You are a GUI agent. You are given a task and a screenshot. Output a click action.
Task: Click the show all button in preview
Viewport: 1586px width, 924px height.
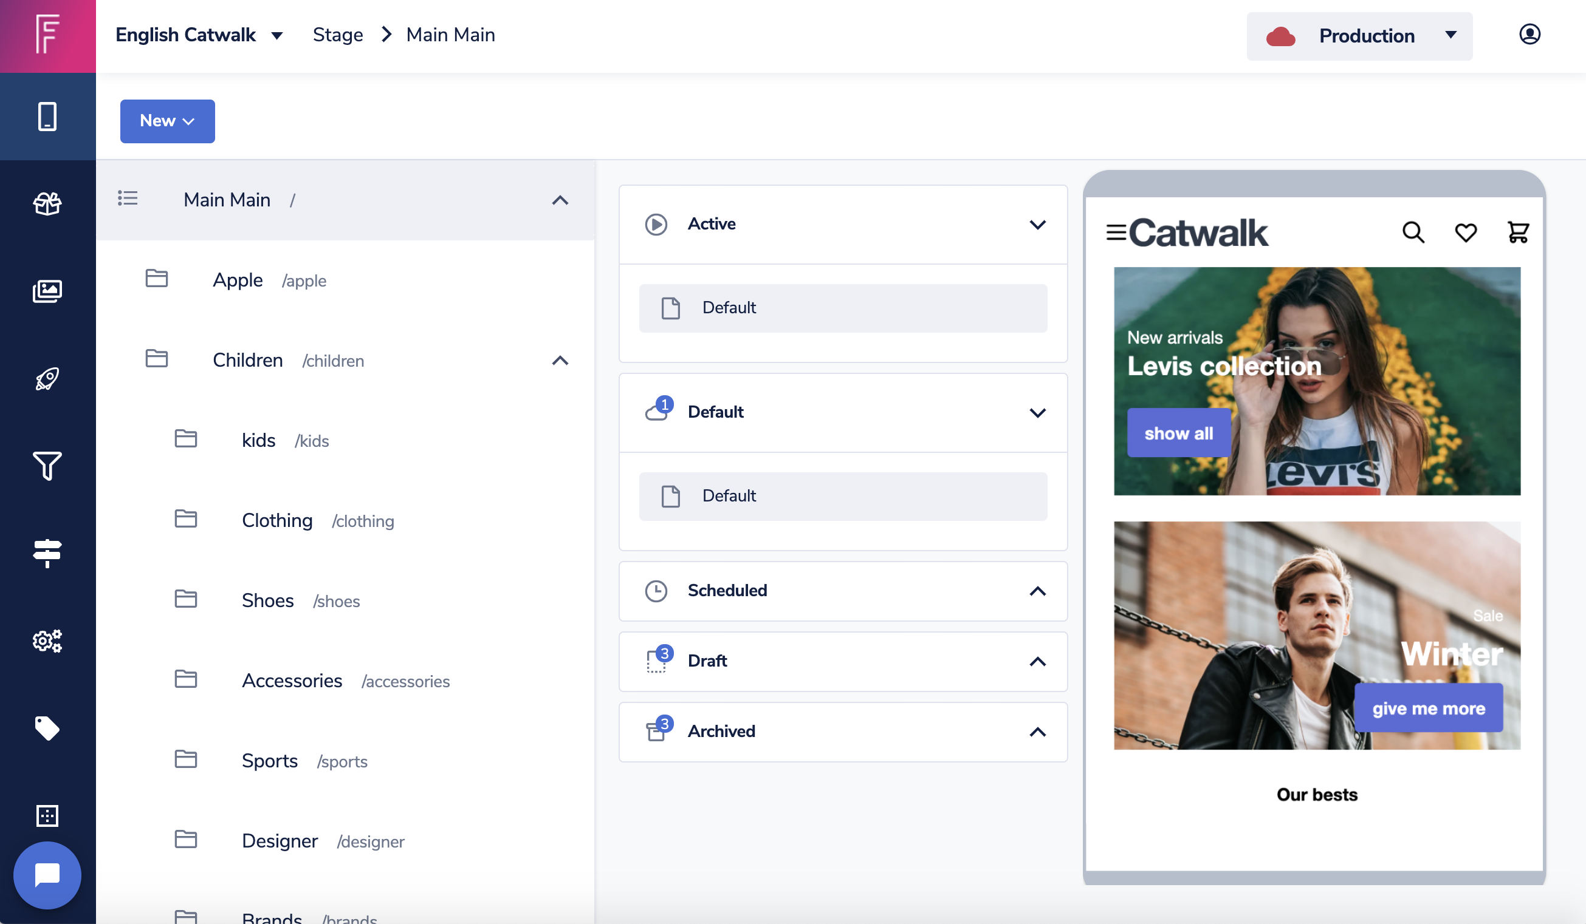point(1178,433)
